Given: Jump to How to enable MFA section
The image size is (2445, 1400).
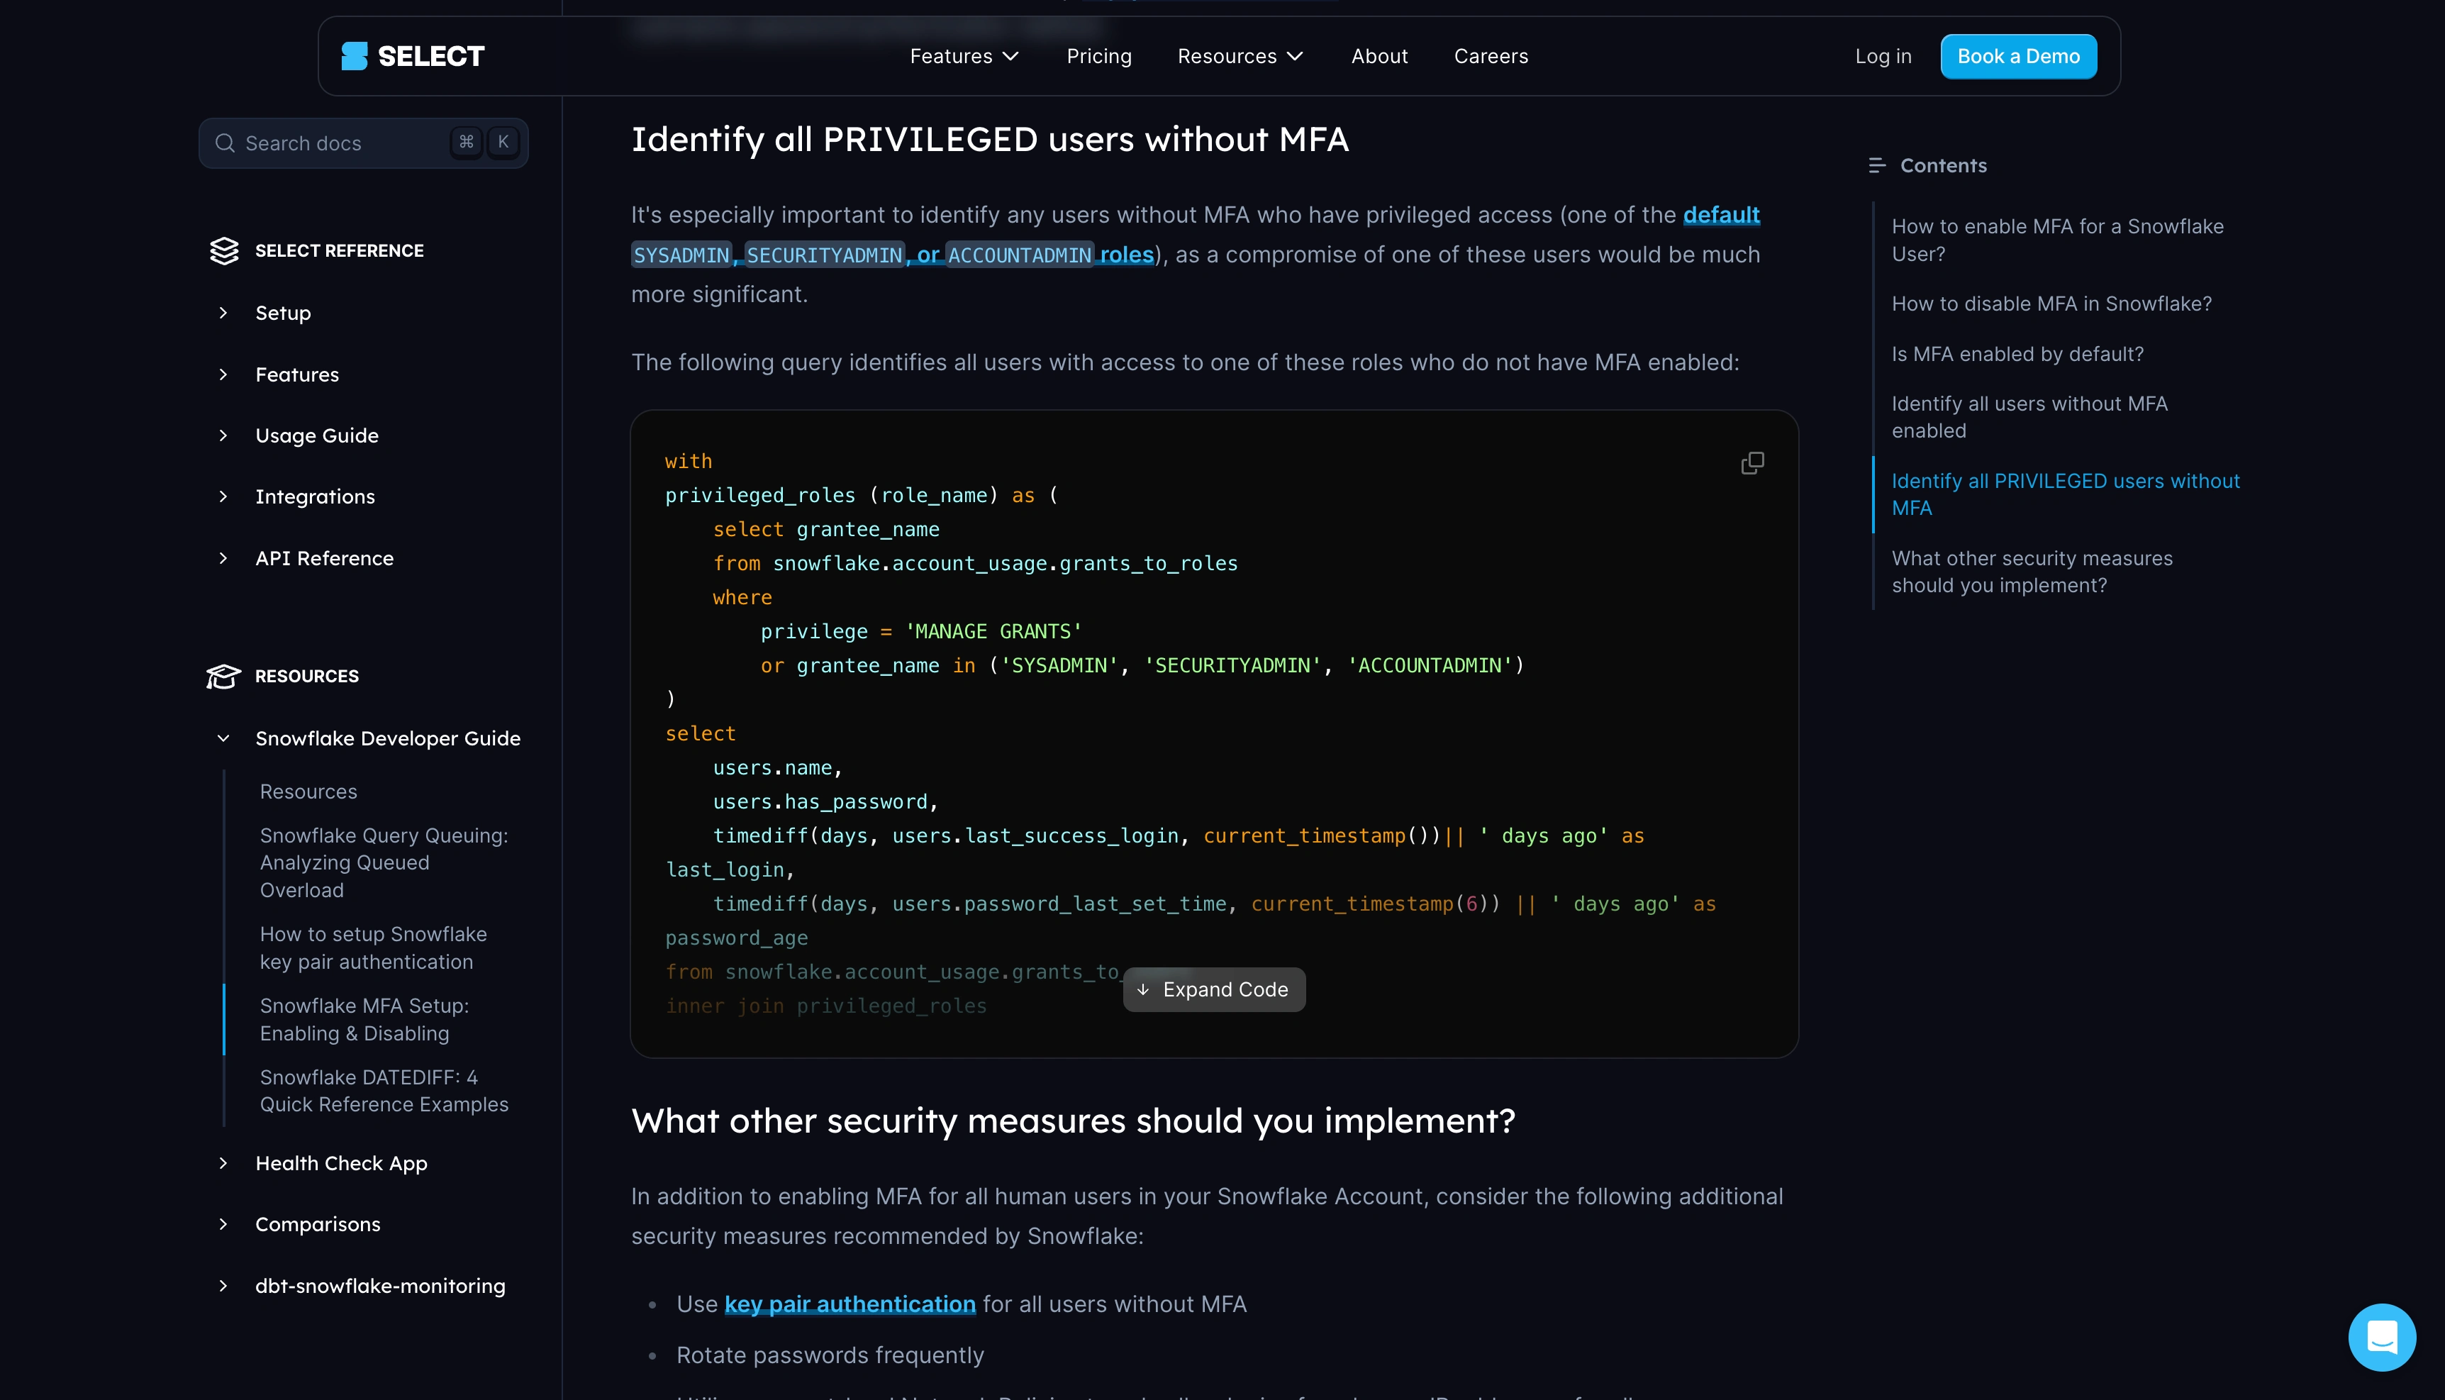Looking at the screenshot, I should click(2058, 240).
